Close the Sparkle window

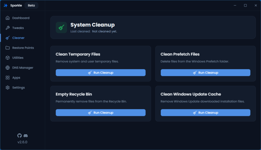pos(256,5)
